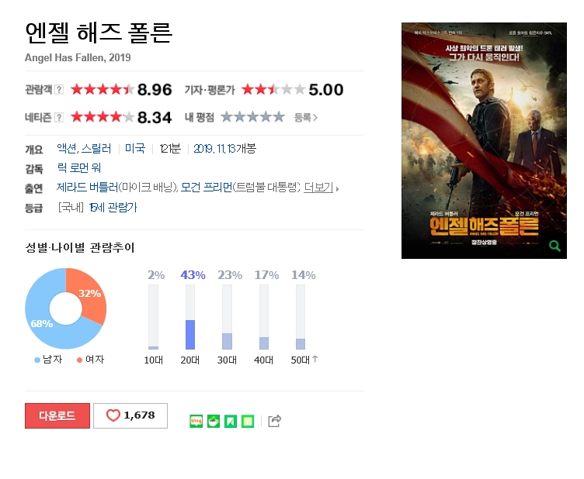Click the magnifier icon on poster
This screenshot has height=479, width=584.
coord(555,246)
